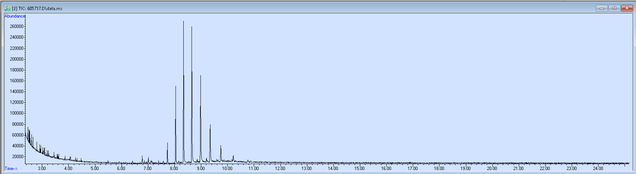Pick the peak near 9.00 minutes

200,119
